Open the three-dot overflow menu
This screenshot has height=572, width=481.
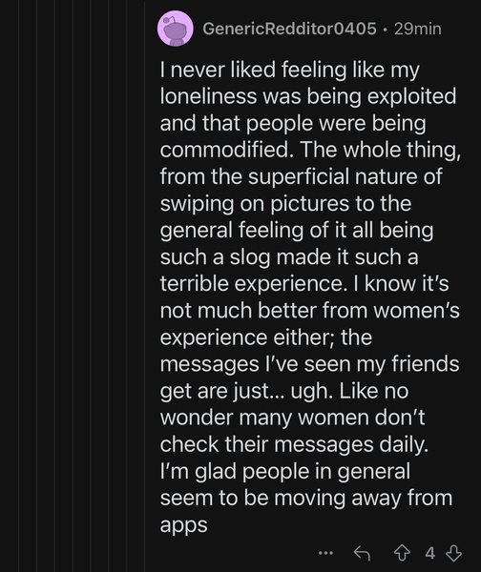point(325,553)
